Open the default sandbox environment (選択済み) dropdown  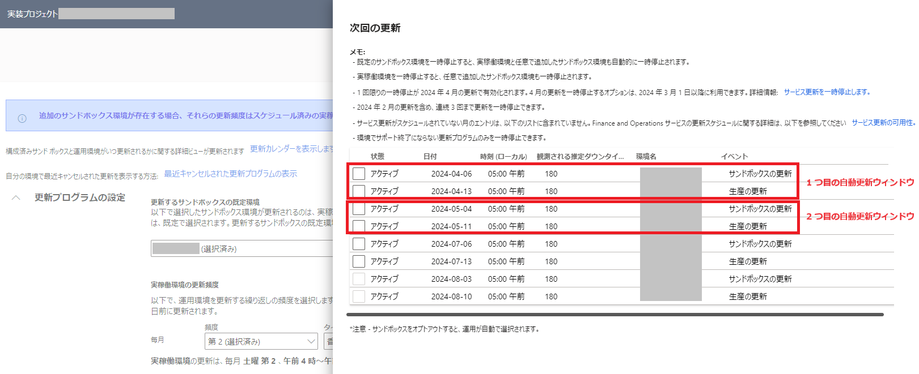click(242, 248)
